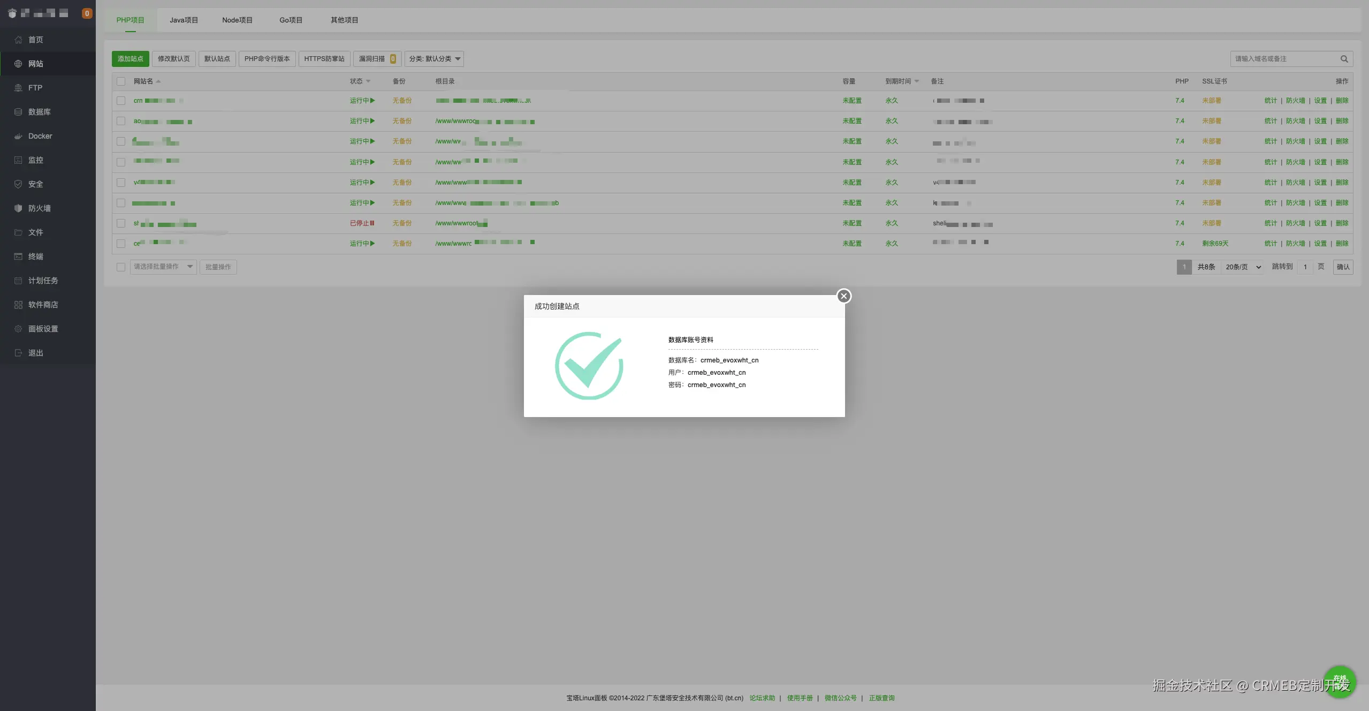Click the 退出 logout icon
The width and height of the screenshot is (1369, 711).
coord(18,353)
